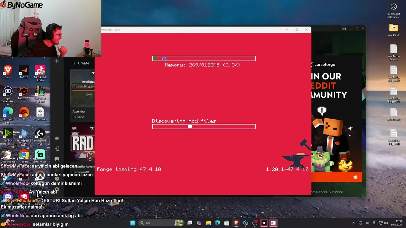Open volume control in system tray
406x228 pixels.
[386, 223]
